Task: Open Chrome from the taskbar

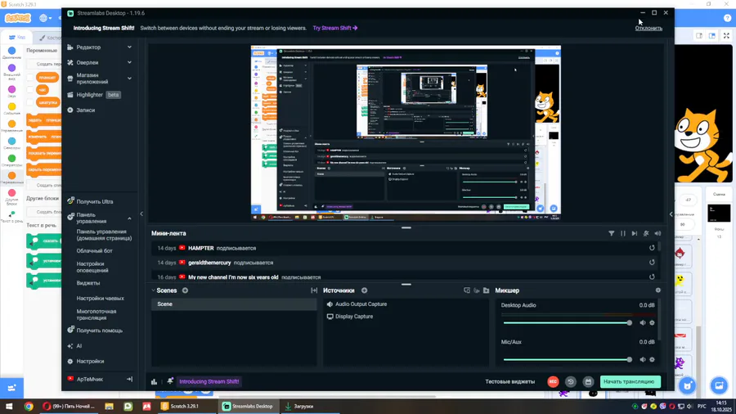Action: point(29,407)
